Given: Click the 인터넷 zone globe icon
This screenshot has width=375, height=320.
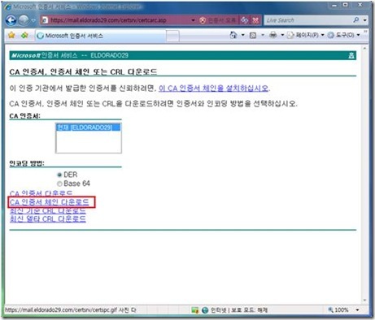Looking at the screenshot, I should (205, 310).
